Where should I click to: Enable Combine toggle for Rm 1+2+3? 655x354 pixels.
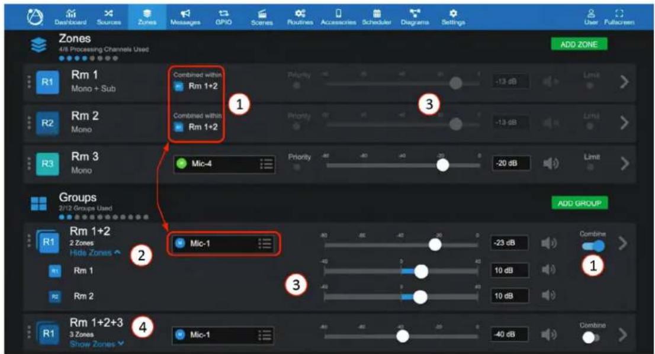(591, 337)
